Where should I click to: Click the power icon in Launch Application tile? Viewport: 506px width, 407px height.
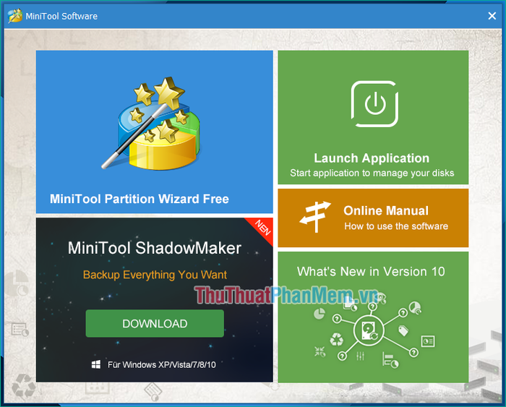tap(374, 104)
